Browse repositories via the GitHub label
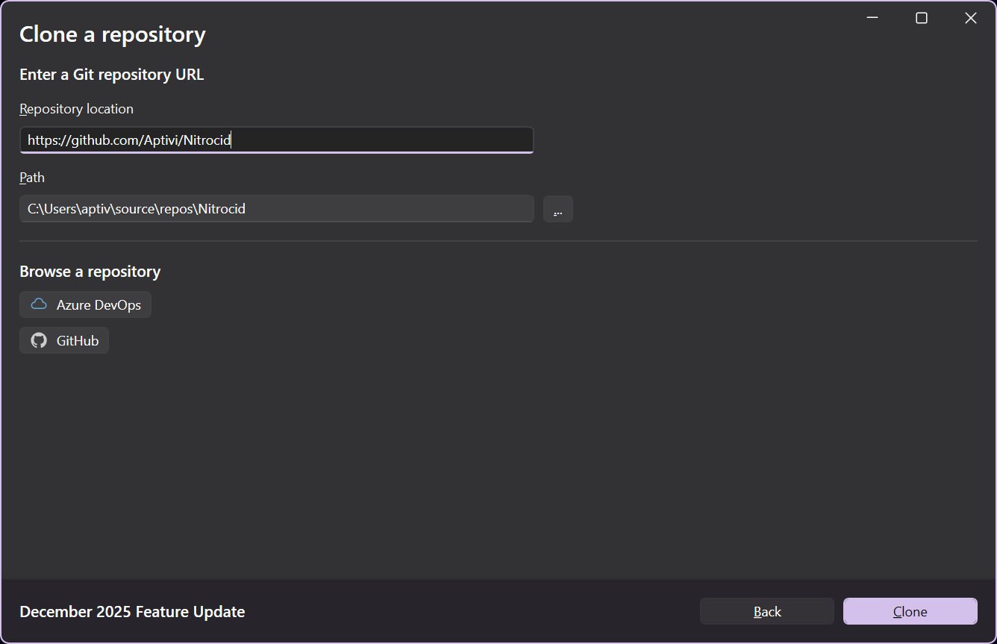 pos(78,341)
